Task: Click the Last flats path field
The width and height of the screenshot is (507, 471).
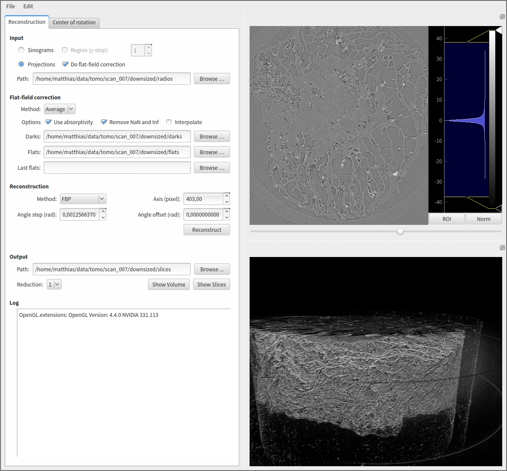Action: 117,168
